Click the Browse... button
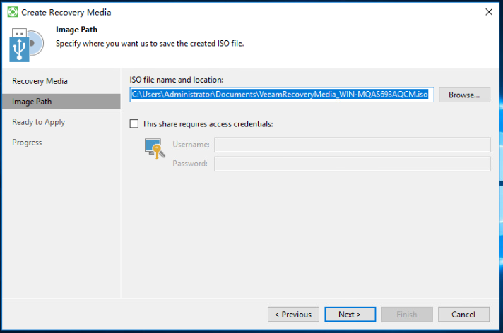Image resolution: width=503 pixels, height=333 pixels. point(464,95)
